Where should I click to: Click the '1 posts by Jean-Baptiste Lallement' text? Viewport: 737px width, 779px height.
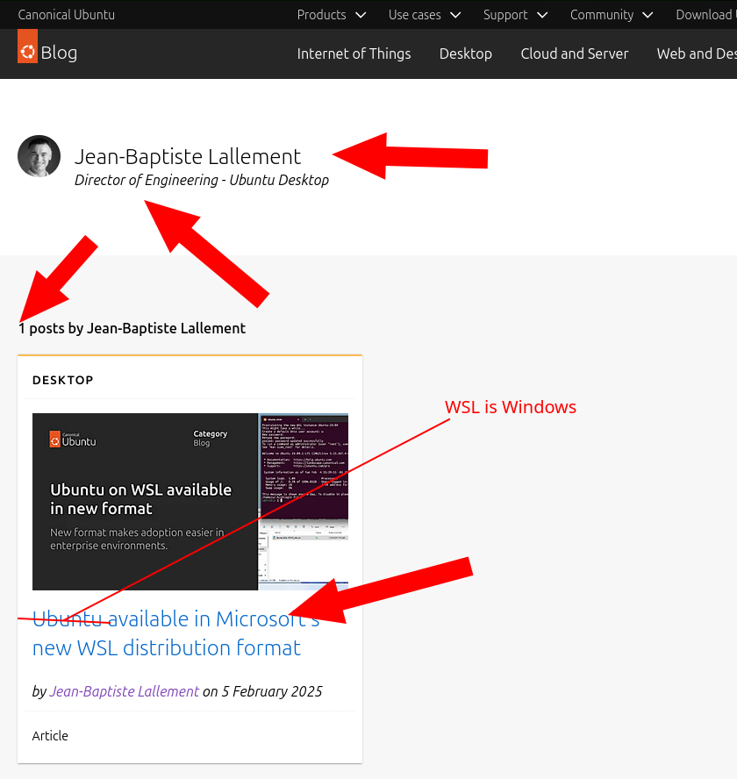132,328
